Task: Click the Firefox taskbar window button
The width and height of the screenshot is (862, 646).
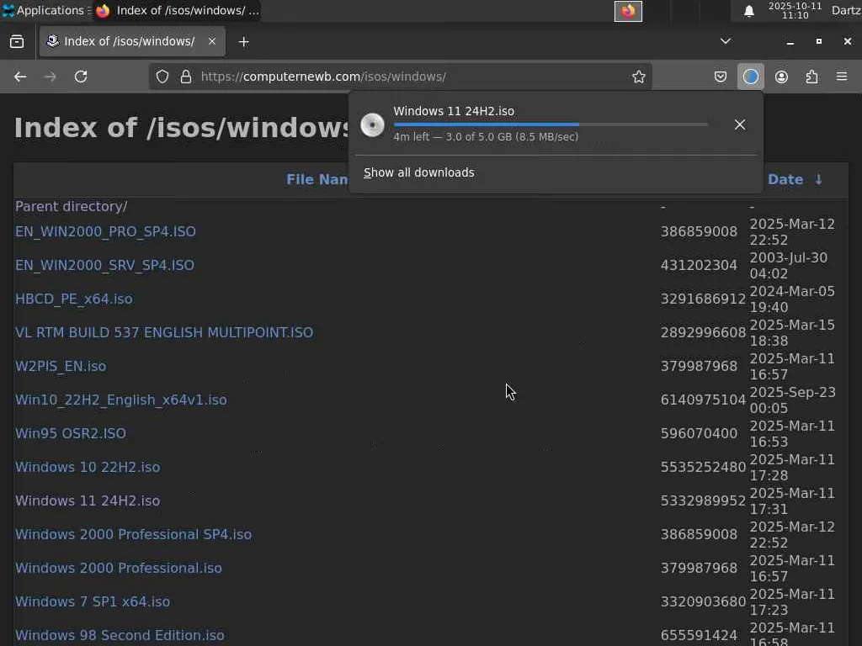Action: pyautogui.click(x=177, y=10)
